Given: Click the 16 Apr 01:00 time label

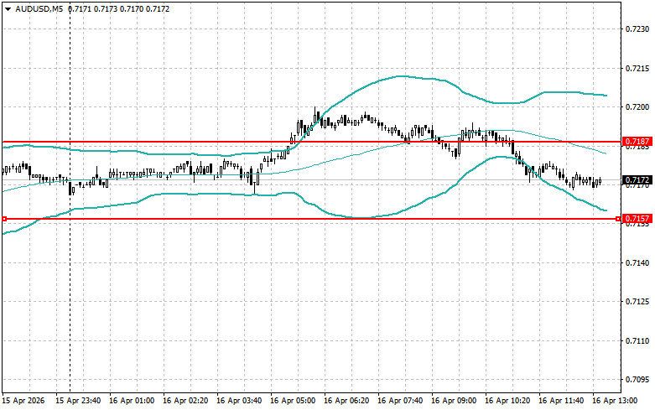Looking at the screenshot, I should (x=132, y=401).
